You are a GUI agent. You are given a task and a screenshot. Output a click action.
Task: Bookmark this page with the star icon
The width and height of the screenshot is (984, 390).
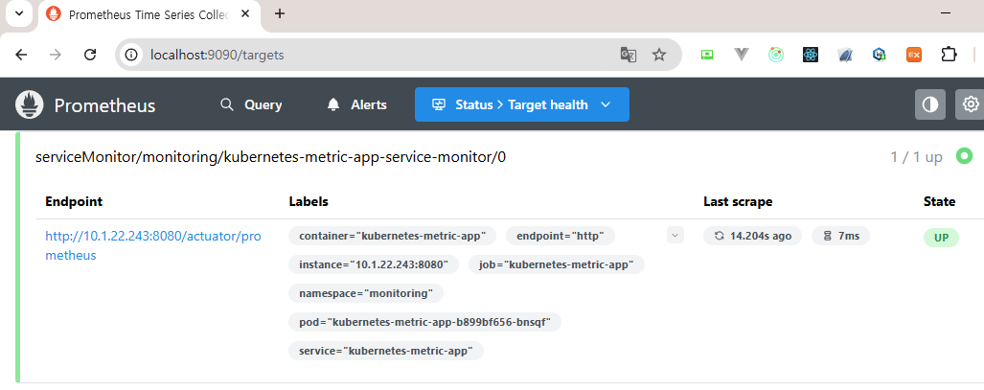(659, 55)
